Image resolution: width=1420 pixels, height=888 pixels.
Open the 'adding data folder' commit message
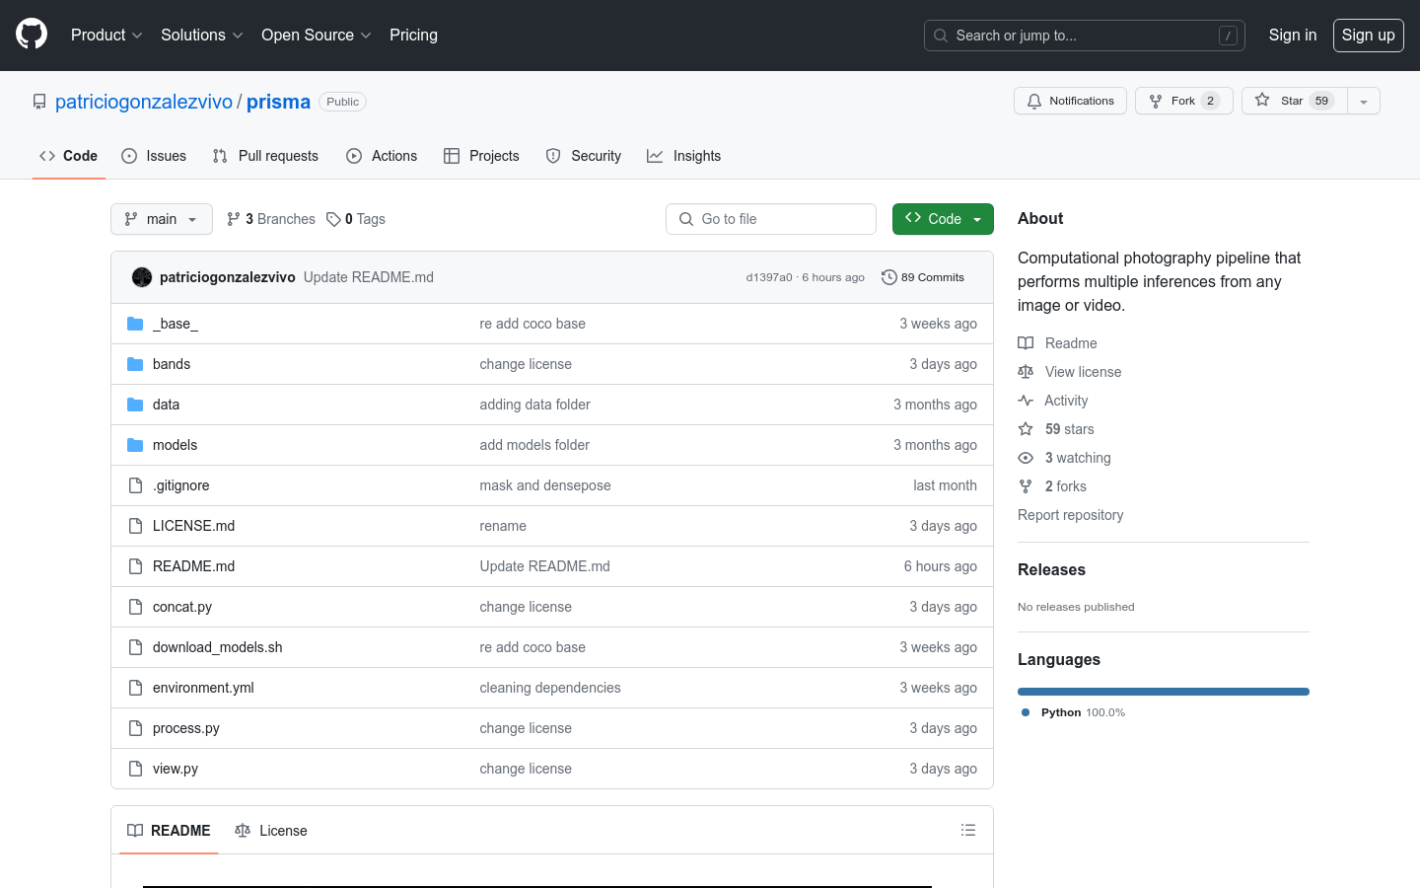[534, 405]
